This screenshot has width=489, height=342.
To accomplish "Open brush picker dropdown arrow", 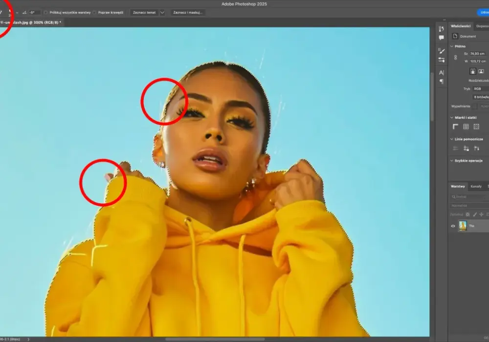I will tap(17, 13).
